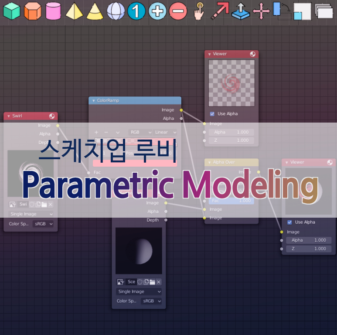
Task: Open sRGB color space dropdown in Swirl node
Action: tap(43, 224)
